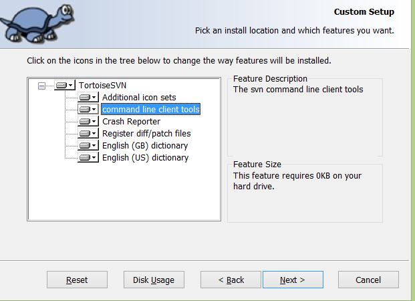Click the English (US) dictionary drive icon
The height and width of the screenshot is (301, 415).
pyautogui.click(x=88, y=158)
